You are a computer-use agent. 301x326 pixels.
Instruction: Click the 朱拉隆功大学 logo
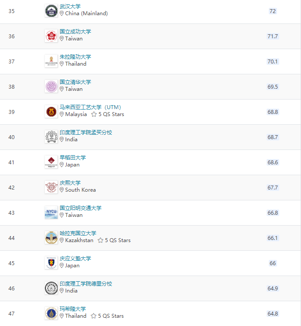[51, 61]
